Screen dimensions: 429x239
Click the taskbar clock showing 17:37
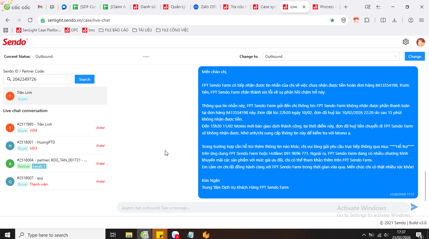click(x=401, y=235)
